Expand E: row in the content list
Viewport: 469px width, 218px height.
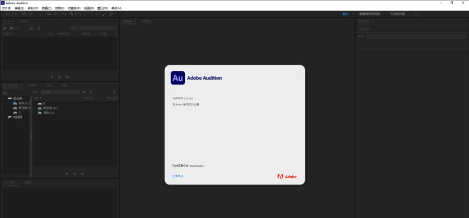[x=35, y=103]
